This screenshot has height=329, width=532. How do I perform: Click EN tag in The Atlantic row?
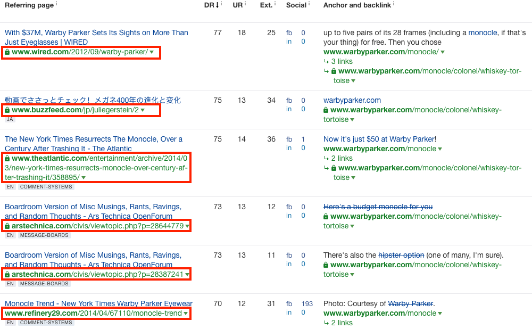tap(10, 187)
